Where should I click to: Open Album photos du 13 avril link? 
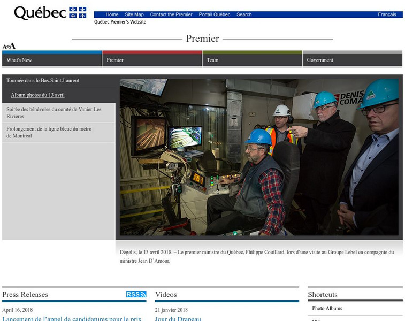37,95
